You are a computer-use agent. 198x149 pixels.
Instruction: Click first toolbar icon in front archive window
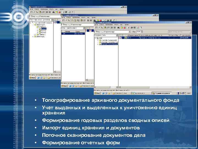click(x=96, y=28)
